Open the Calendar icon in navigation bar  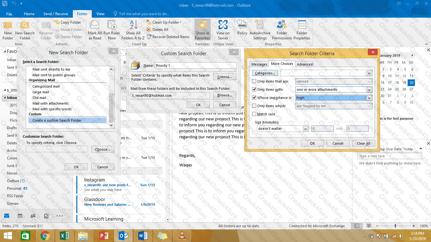(x=20, y=216)
